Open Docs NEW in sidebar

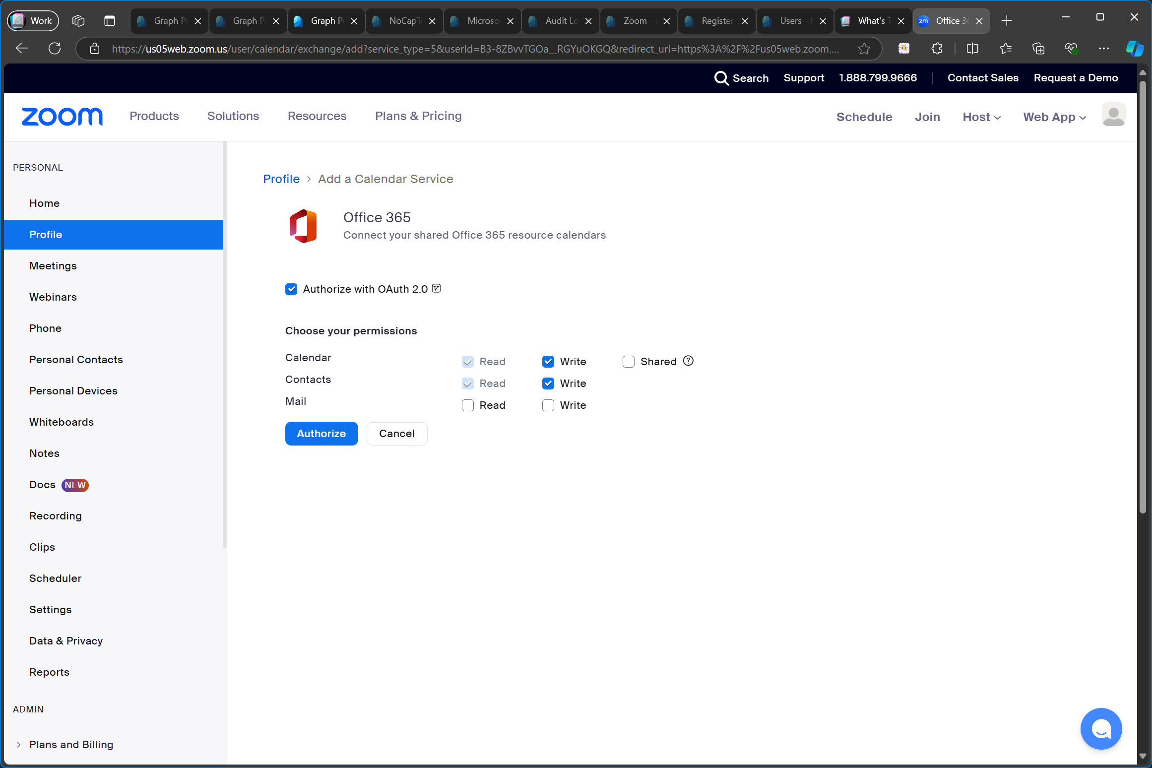click(113, 485)
